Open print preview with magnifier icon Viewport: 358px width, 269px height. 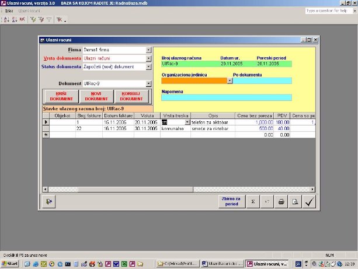pos(296,202)
